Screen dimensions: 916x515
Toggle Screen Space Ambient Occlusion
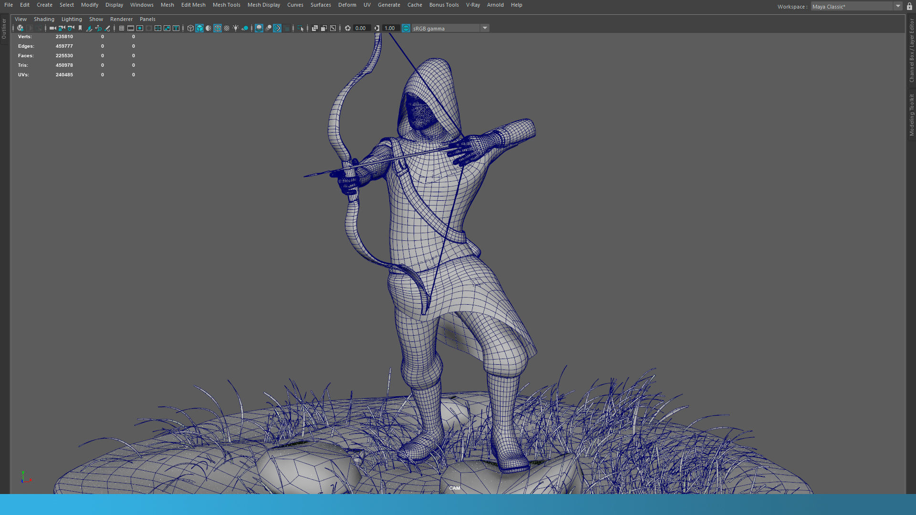pyautogui.click(x=259, y=28)
